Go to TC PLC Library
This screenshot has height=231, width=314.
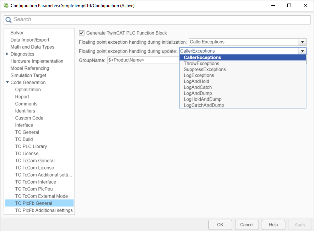(31, 146)
